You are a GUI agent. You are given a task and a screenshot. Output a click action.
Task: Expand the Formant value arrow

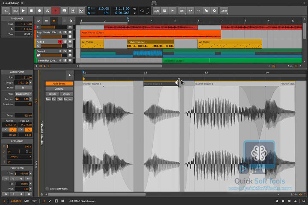31,99
